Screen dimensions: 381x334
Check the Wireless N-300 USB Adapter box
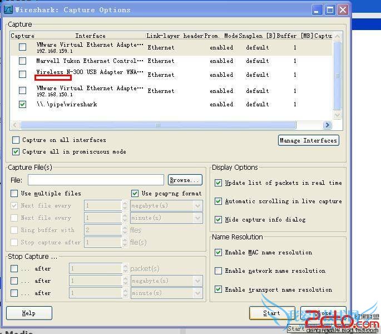pyautogui.click(x=23, y=74)
